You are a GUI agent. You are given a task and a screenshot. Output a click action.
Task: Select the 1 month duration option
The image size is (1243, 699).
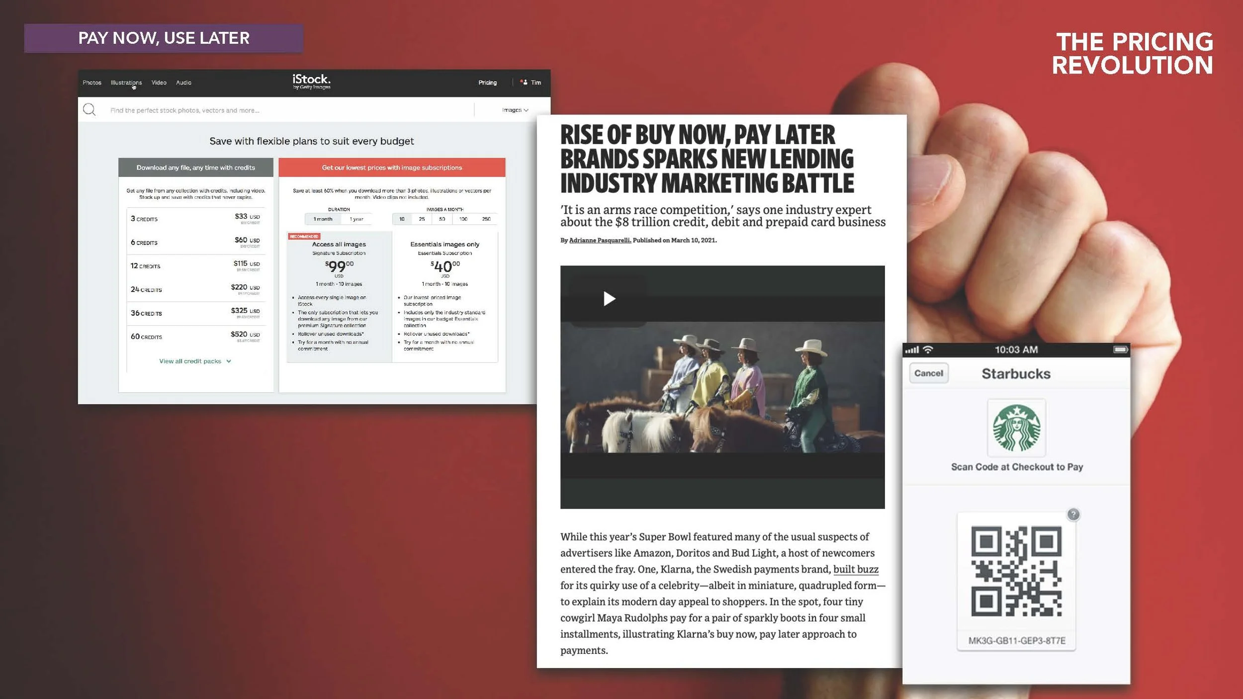(323, 219)
